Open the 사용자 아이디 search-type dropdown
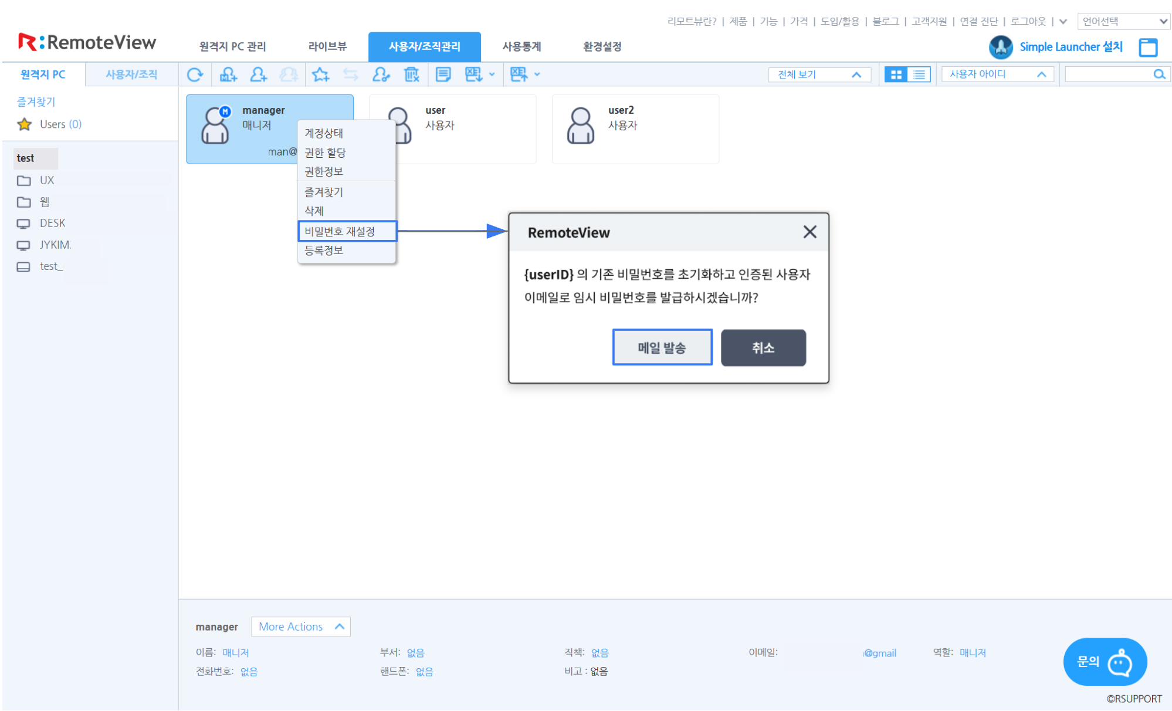Image resolution: width=1172 pixels, height=711 pixels. pos(997,75)
